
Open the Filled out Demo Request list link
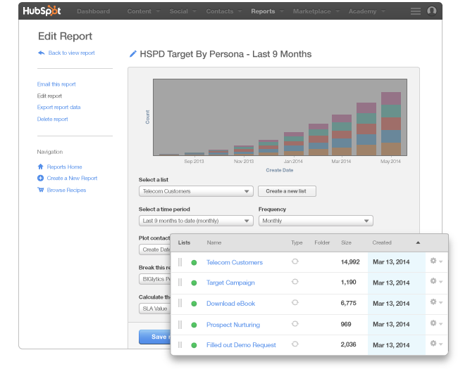click(241, 345)
